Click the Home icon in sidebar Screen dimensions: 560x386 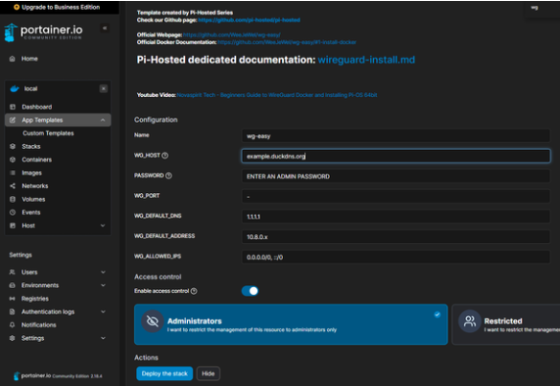click(12, 59)
